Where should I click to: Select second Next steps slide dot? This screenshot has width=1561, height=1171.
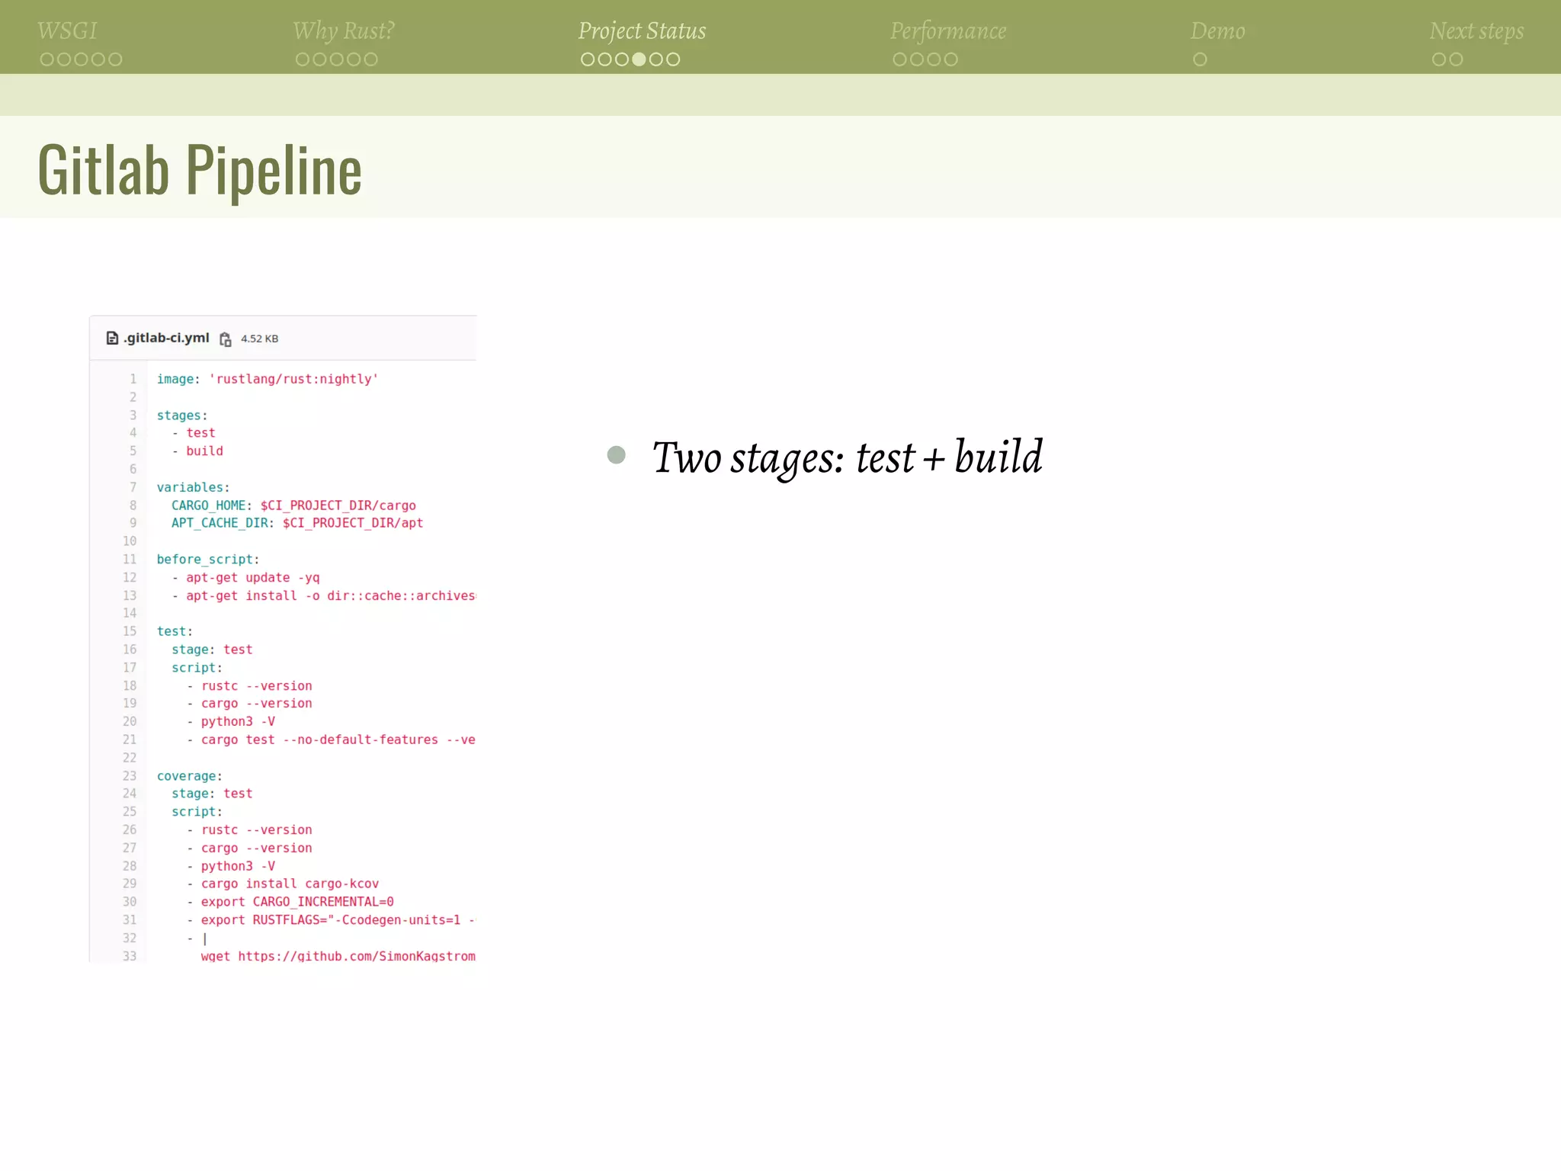[1456, 59]
